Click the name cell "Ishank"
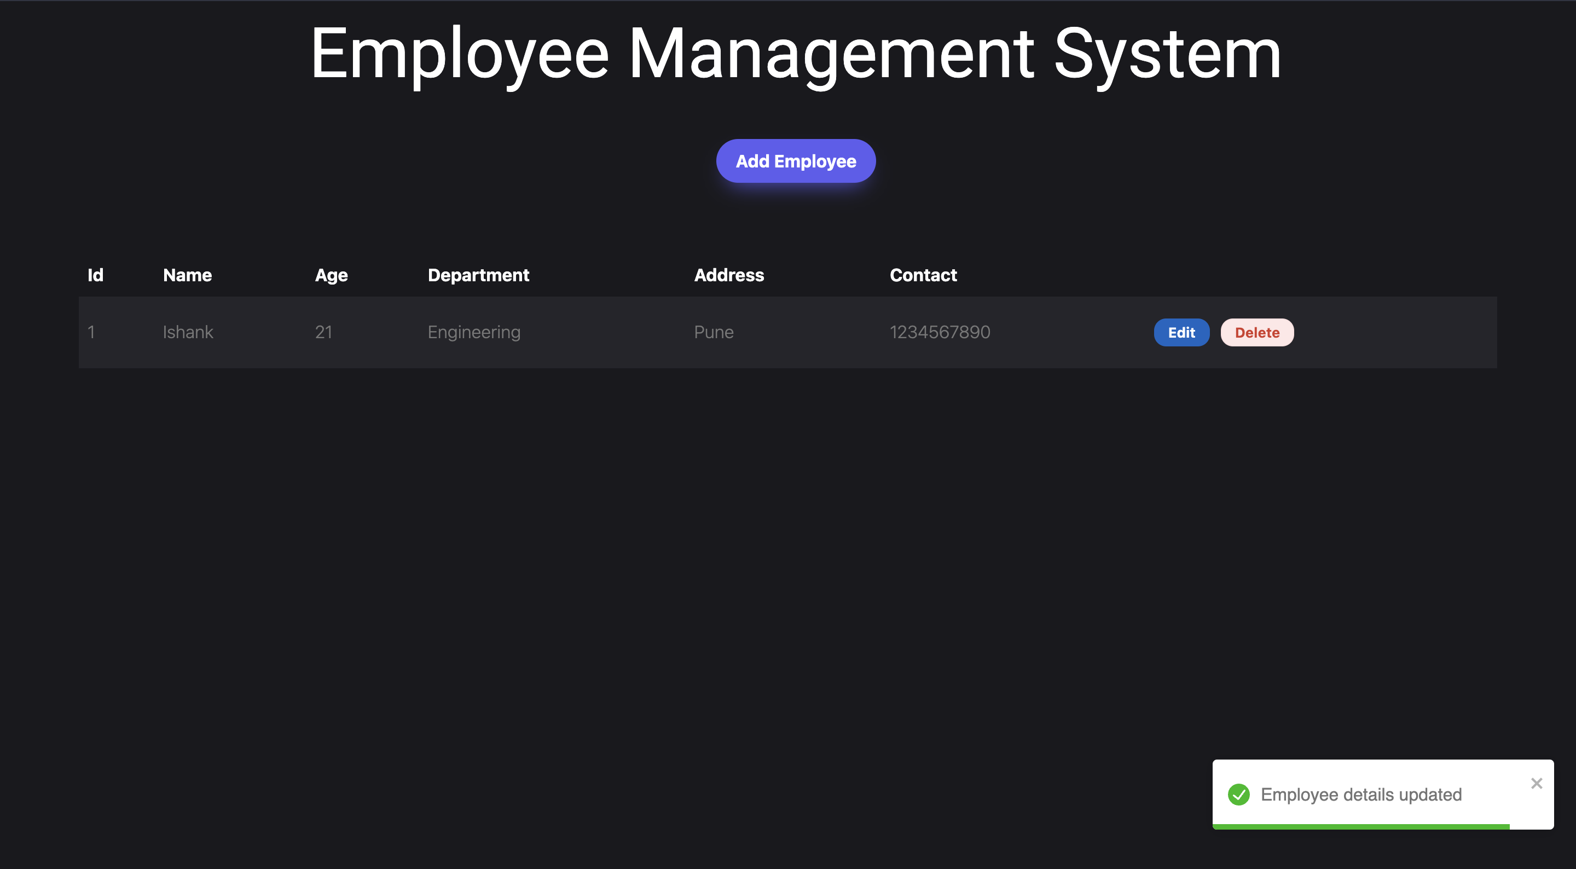Screen dimensions: 1576x869 (188, 332)
